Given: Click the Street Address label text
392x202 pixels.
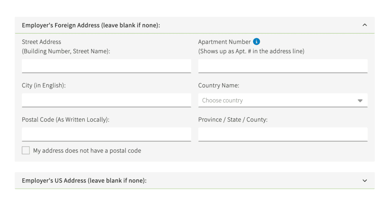Looking at the screenshot, I should click(41, 42).
